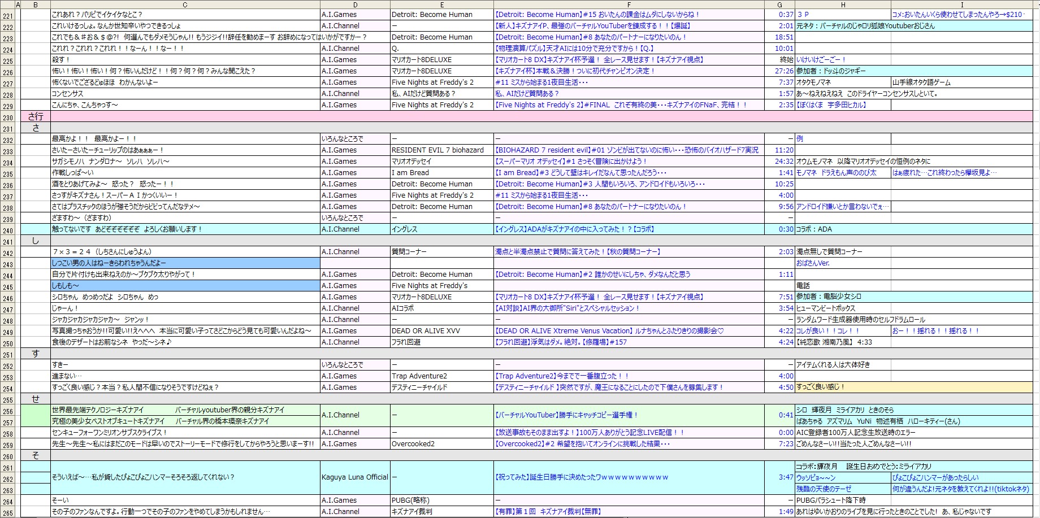The image size is (1040, 518).
Task: Click cell 'デスティニーチャイルド'
Action: coord(442,388)
